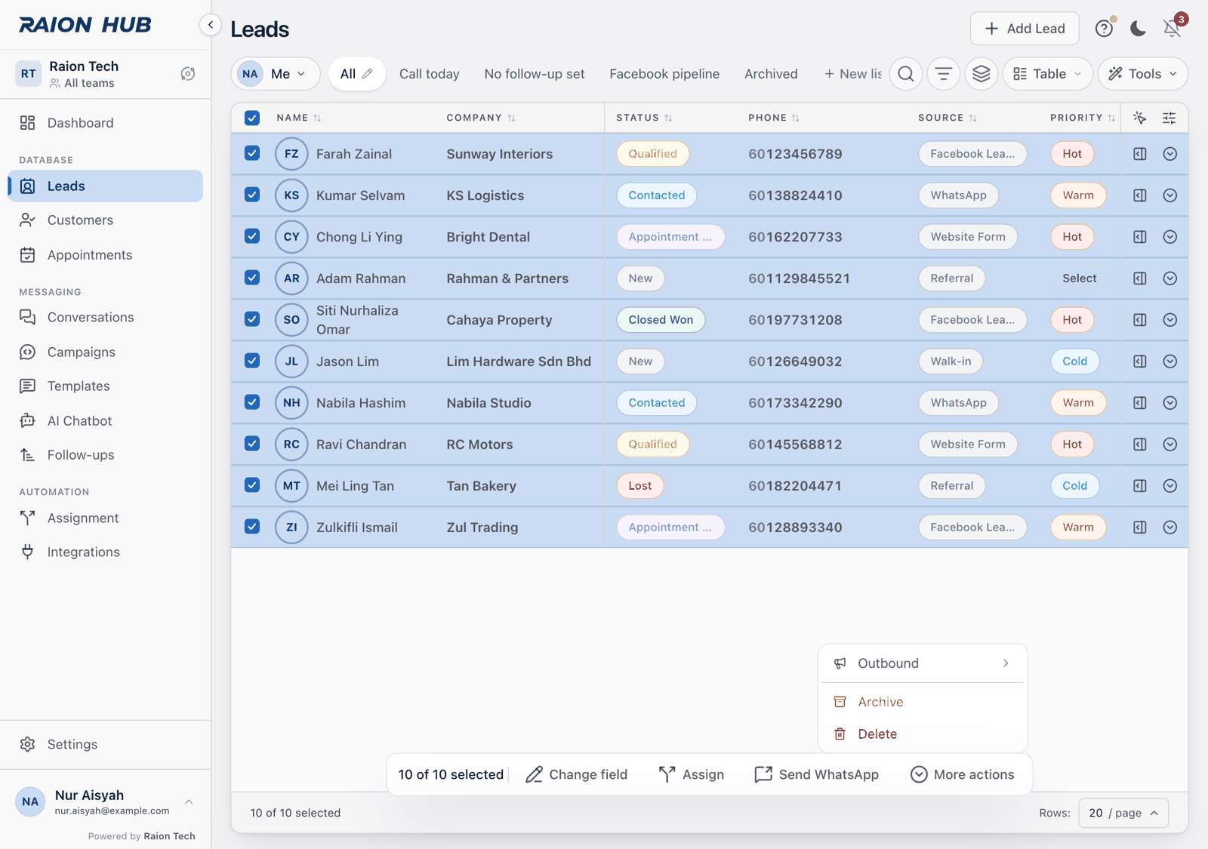Open the rows per page dropdown
This screenshot has width=1208, height=849.
click(1123, 813)
